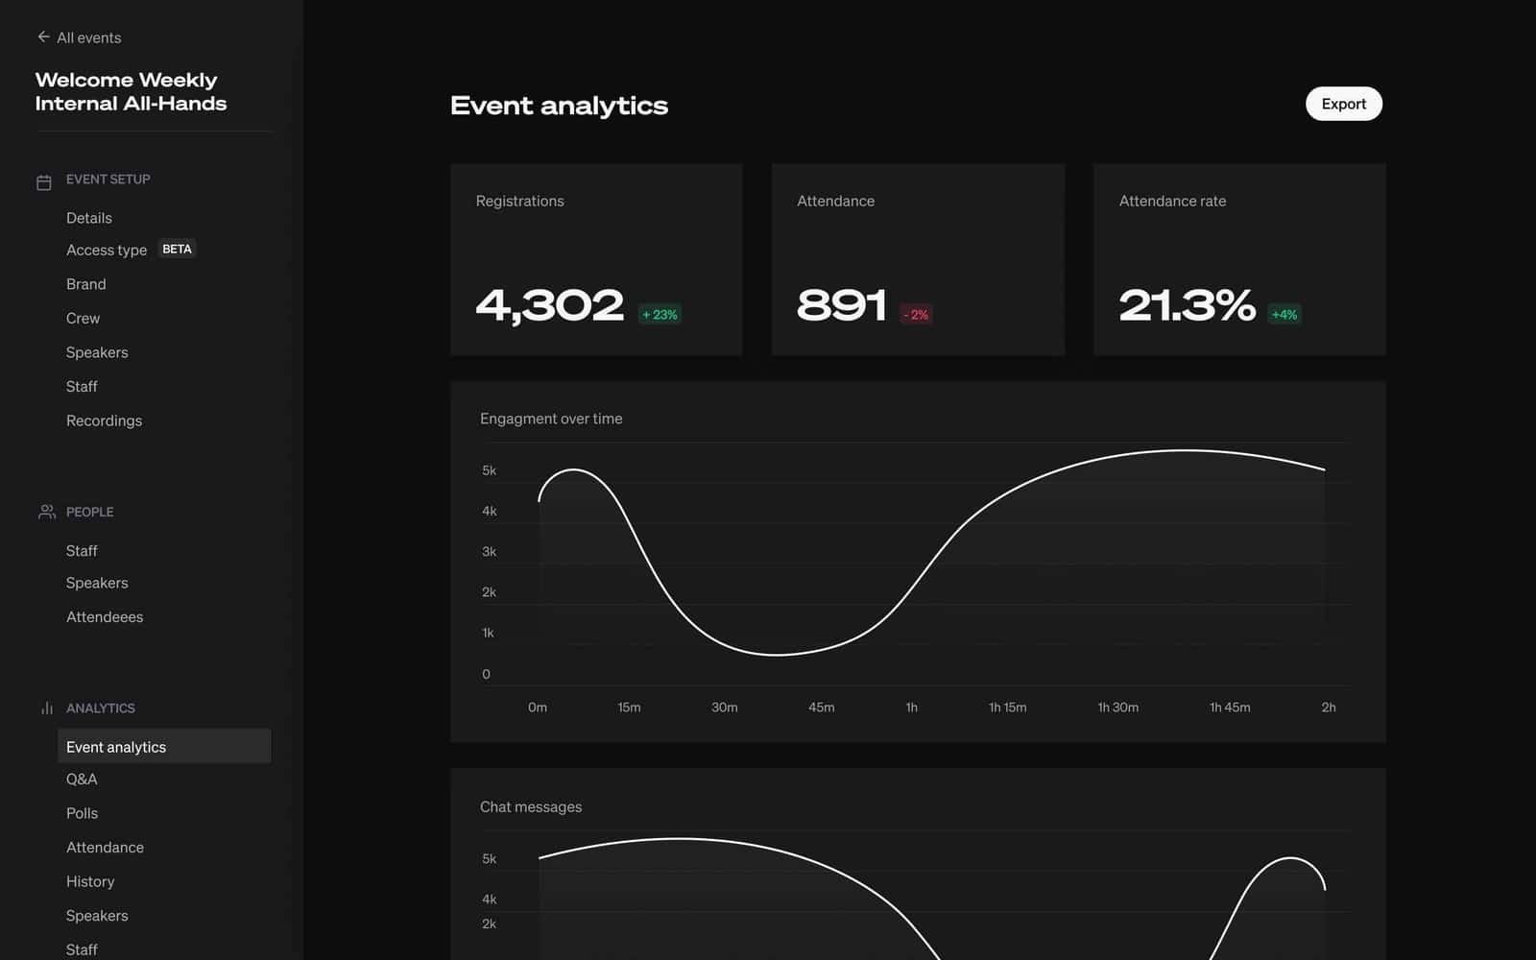
Task: Open Details under Event Setup
Action: tap(88, 218)
